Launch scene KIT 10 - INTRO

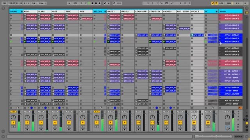coord(220,101)
